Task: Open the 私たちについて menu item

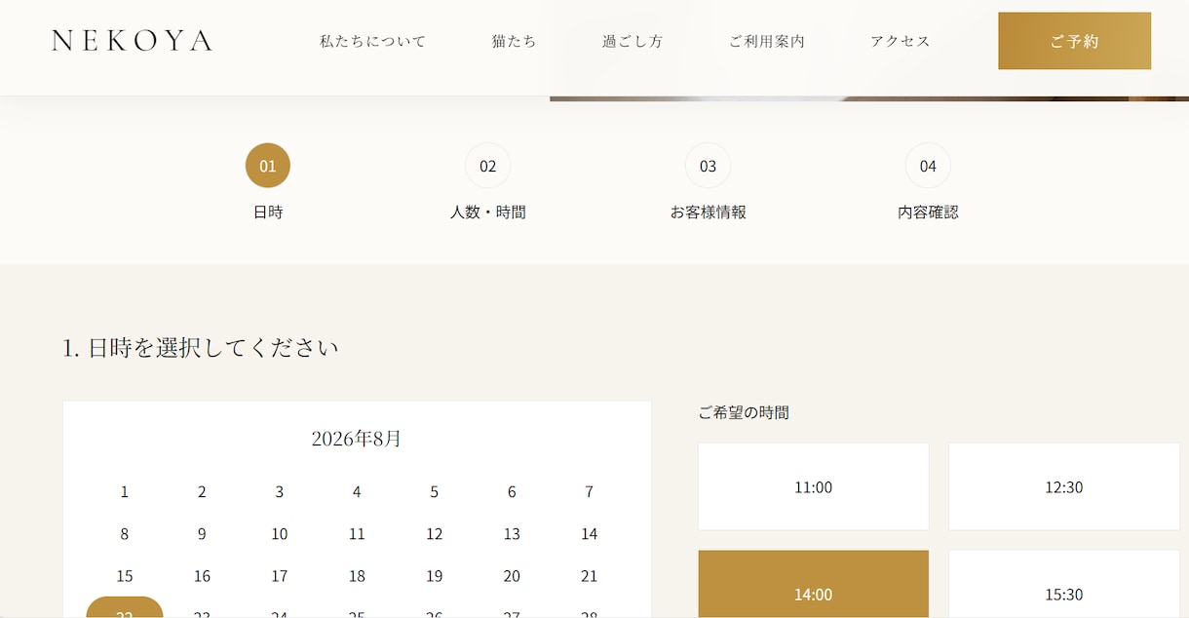Action: coord(373,41)
